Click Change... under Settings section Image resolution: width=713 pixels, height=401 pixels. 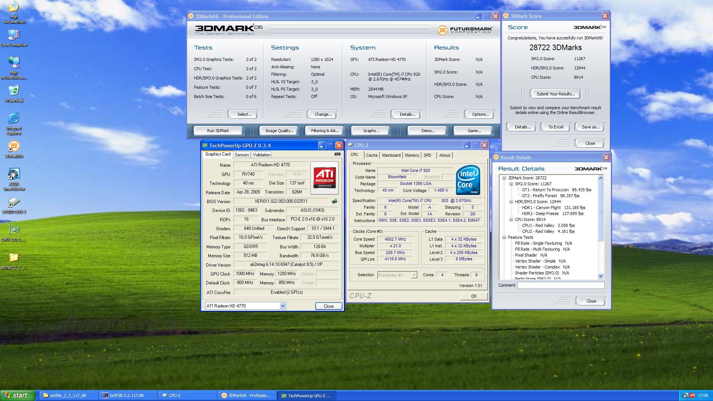[x=323, y=114]
